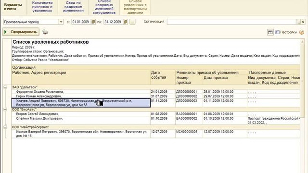Screen dimensions: 308x173
Task: Select row Федоренко Оксана Романовна
Action: click(x=81, y=92)
